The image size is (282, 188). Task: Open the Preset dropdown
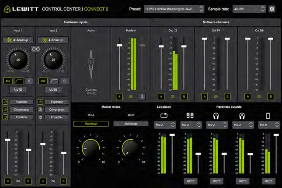(x=174, y=9)
